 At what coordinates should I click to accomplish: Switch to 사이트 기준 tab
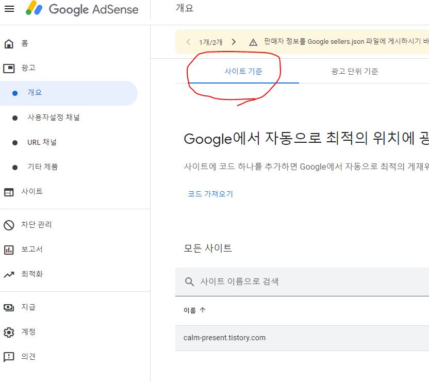[x=243, y=72]
